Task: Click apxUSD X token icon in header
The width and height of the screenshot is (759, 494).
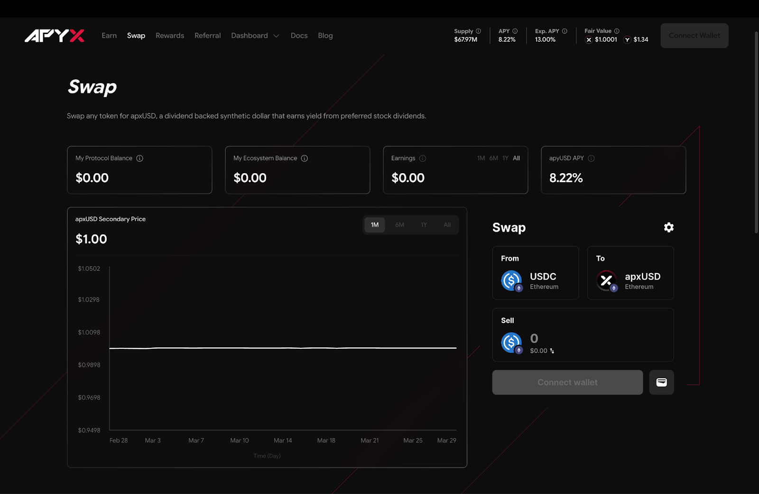Action: click(589, 40)
